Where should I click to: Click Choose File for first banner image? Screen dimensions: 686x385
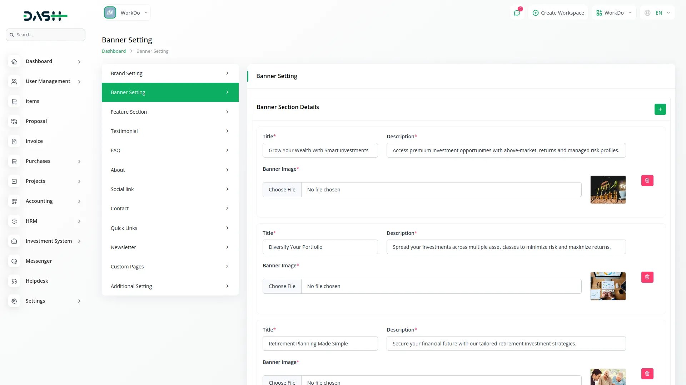[282, 190]
